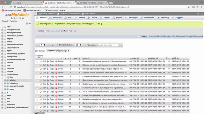The height and width of the screenshot is (114, 204).
Task: Expand the migrations table node
Action: [5, 83]
